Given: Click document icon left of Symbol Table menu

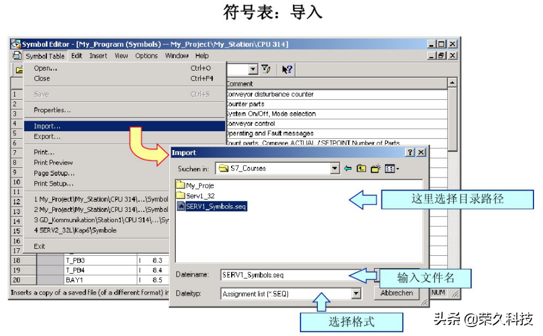Looking at the screenshot, I should 17,55.
